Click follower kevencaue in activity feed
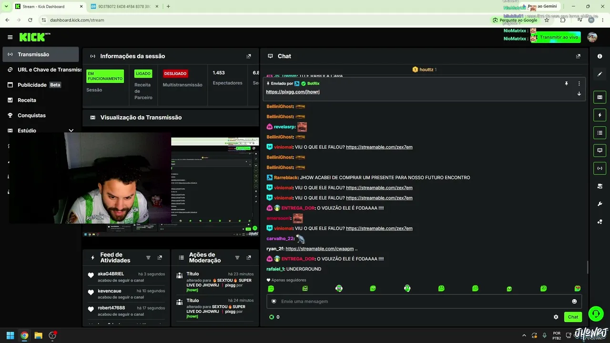 [110, 291]
